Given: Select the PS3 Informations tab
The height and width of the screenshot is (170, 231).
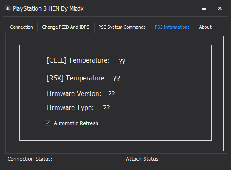Looking at the screenshot, I should (x=172, y=27).
